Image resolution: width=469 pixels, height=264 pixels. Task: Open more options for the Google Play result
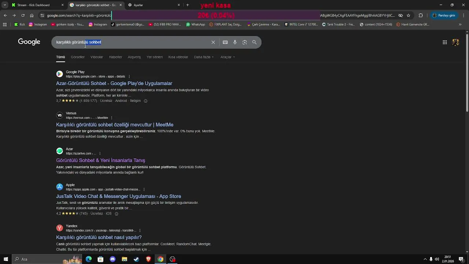(x=129, y=77)
